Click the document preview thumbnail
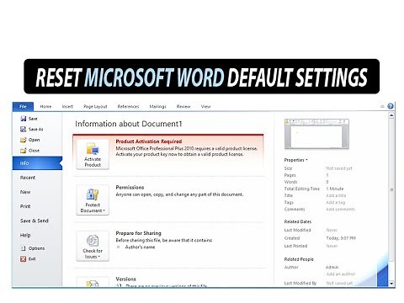The image size is (404, 303). pyautogui.click(x=316, y=134)
